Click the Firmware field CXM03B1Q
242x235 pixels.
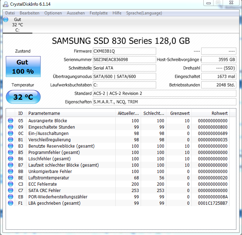(125, 51)
